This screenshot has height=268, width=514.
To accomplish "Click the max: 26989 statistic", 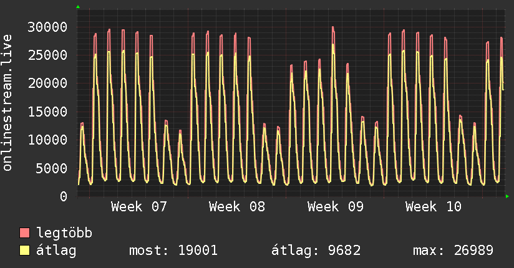I will coord(453,251).
